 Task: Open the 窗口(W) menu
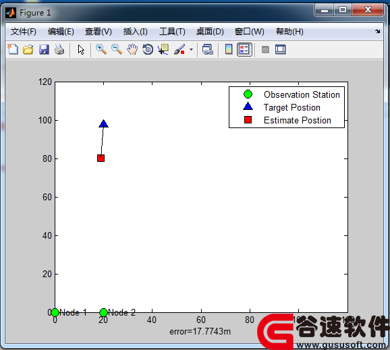tap(250, 32)
